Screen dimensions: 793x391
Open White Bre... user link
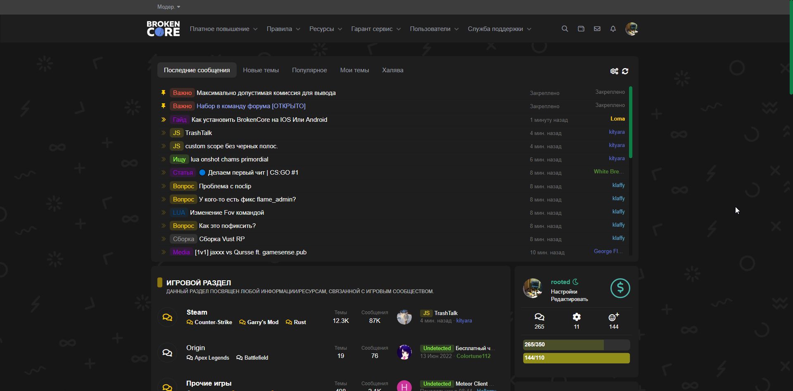pos(609,172)
